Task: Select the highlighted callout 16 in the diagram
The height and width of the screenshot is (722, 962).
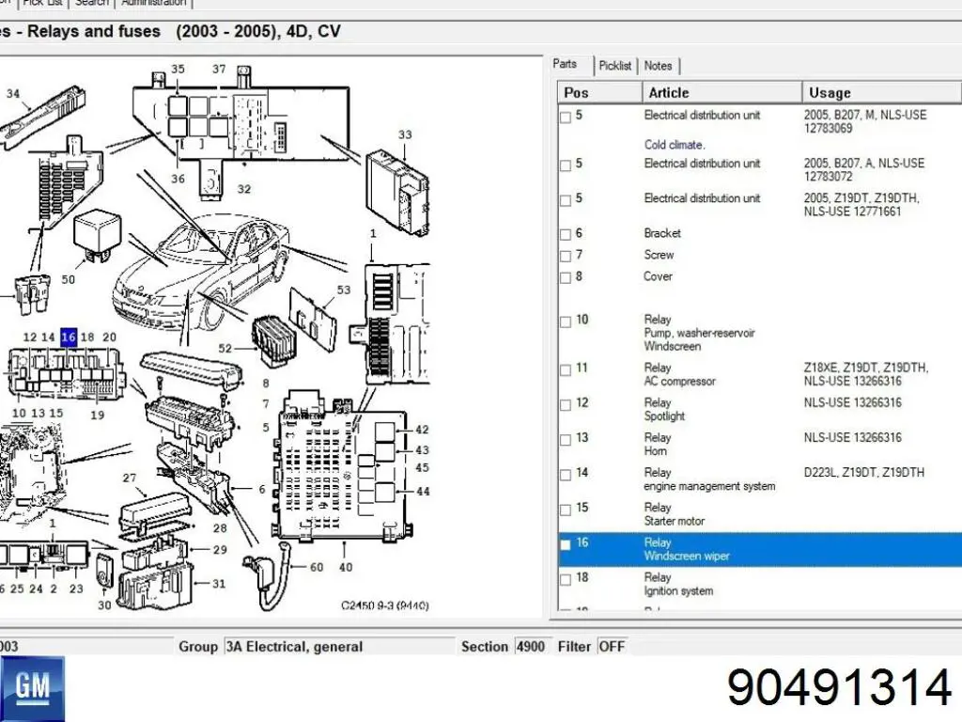Action: coord(69,337)
